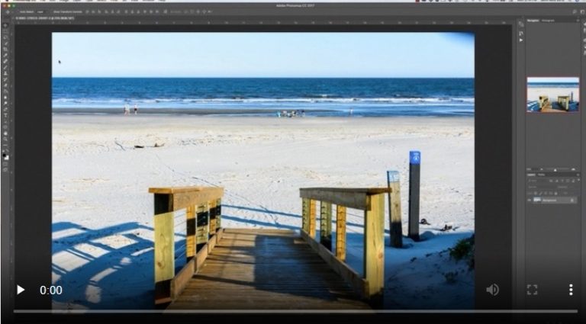Screen dimensions: 586x324
Task: Select the Lasso tool
Action: pos(5,37)
